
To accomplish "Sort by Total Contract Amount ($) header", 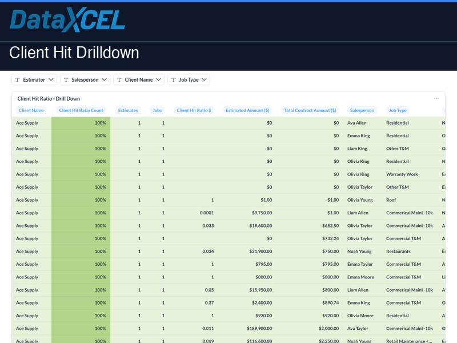I will point(310,110).
